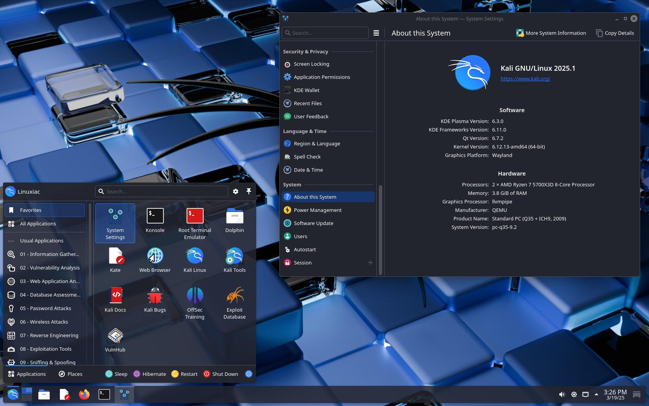Click the System Settings sidebar scrollbar
This screenshot has height=406, width=649.
click(x=381, y=230)
